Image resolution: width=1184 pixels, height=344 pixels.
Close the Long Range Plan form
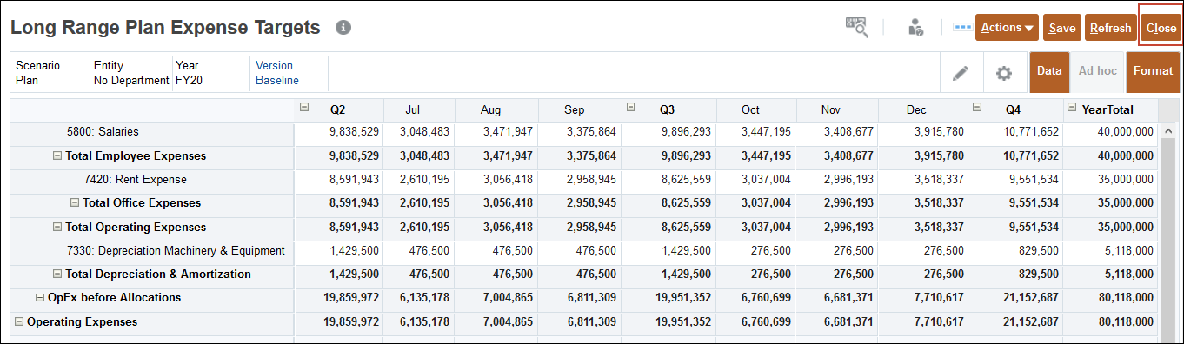pyautogui.click(x=1161, y=28)
